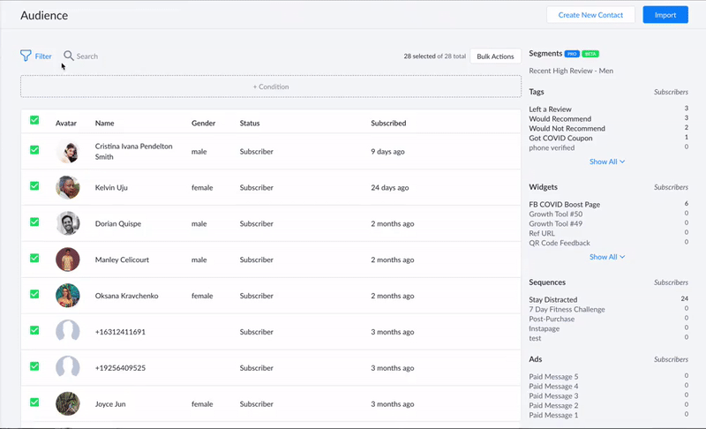
Task: Select Growth Tool #50 widget
Action: pyautogui.click(x=556, y=214)
